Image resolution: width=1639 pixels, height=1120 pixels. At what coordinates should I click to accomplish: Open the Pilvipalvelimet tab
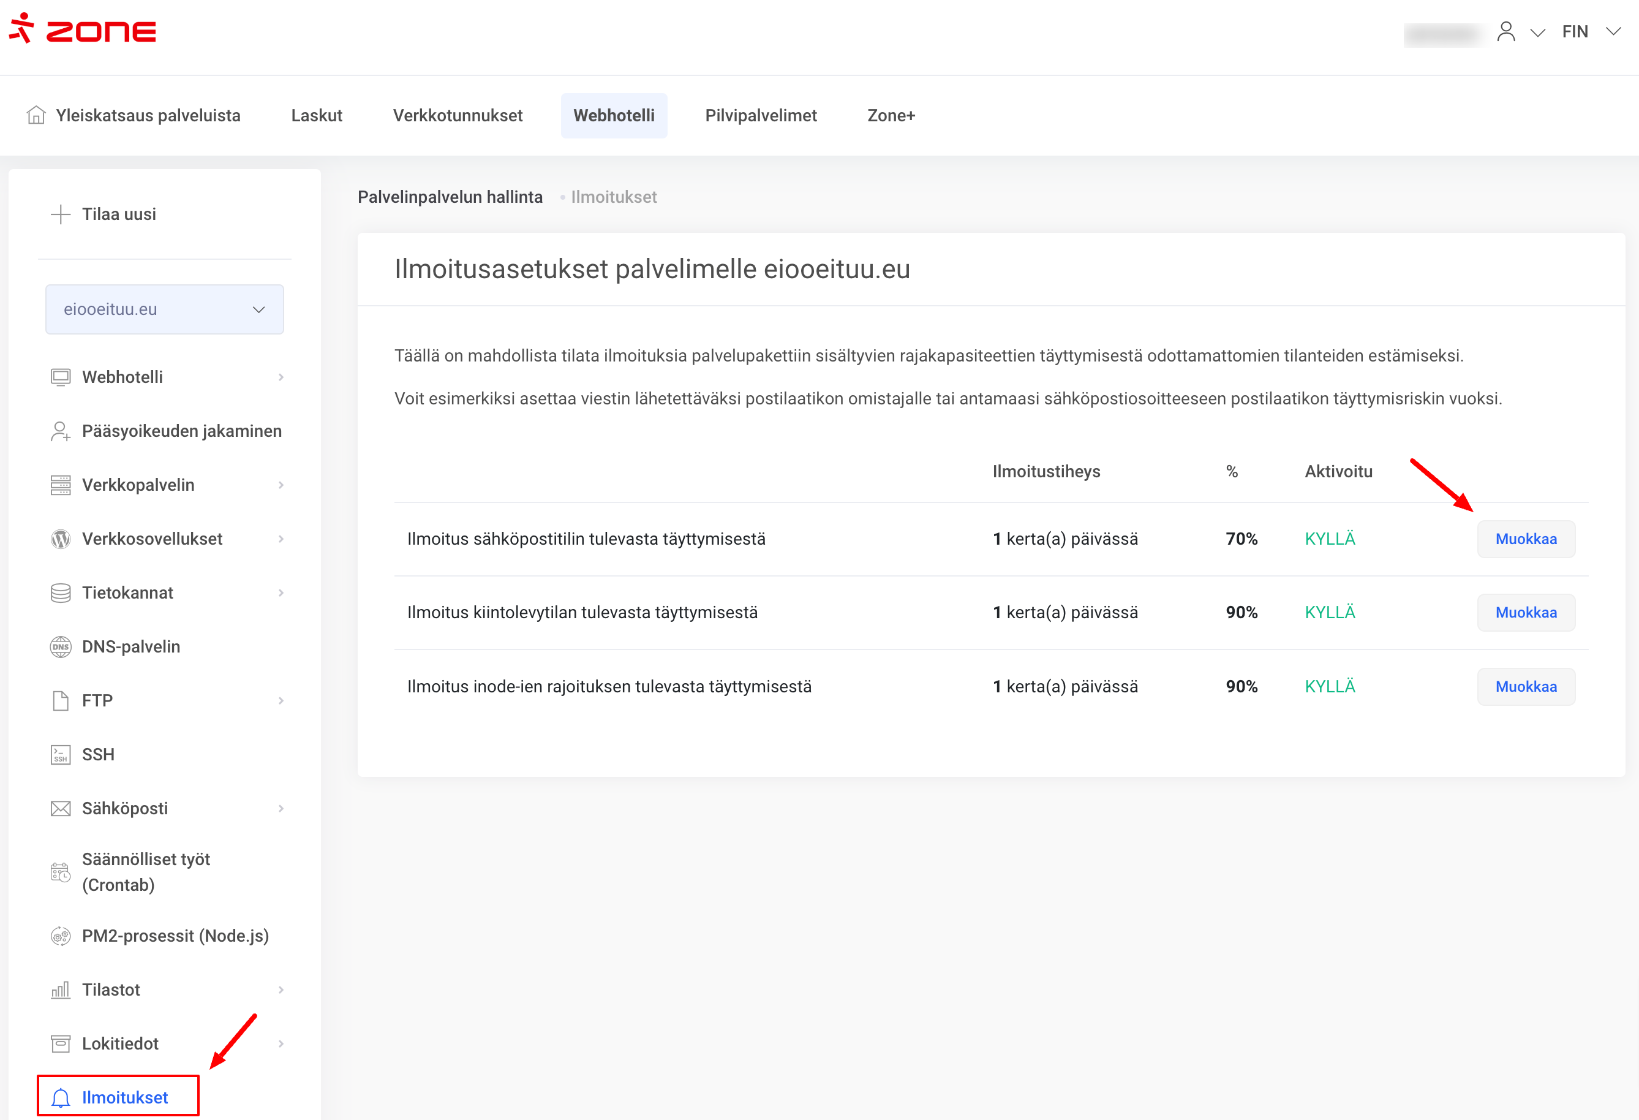760,116
